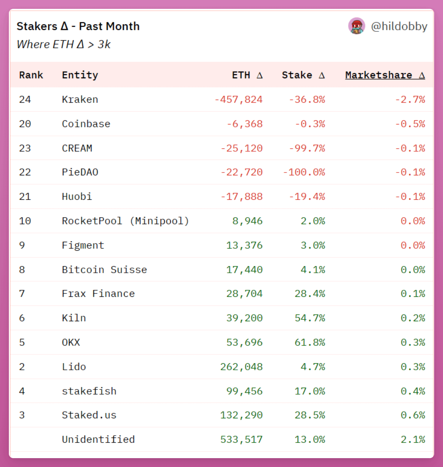Screen dimensions: 443x467
Task: Click the stakefish entity name
Action: [x=89, y=391]
